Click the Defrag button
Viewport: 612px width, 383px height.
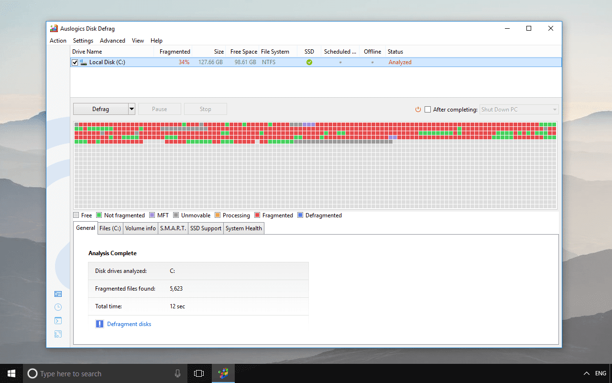pyautogui.click(x=100, y=109)
